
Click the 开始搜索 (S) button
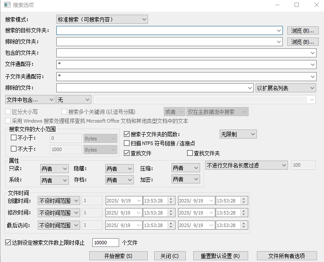point(118,256)
